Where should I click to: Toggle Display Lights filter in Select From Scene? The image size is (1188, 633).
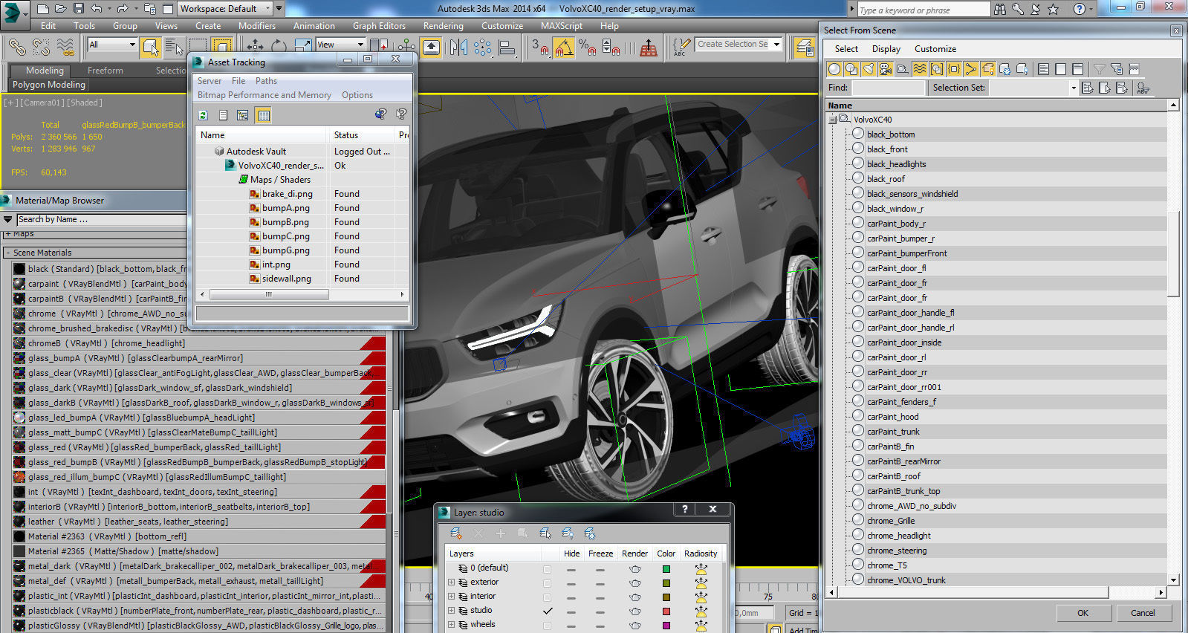869,69
